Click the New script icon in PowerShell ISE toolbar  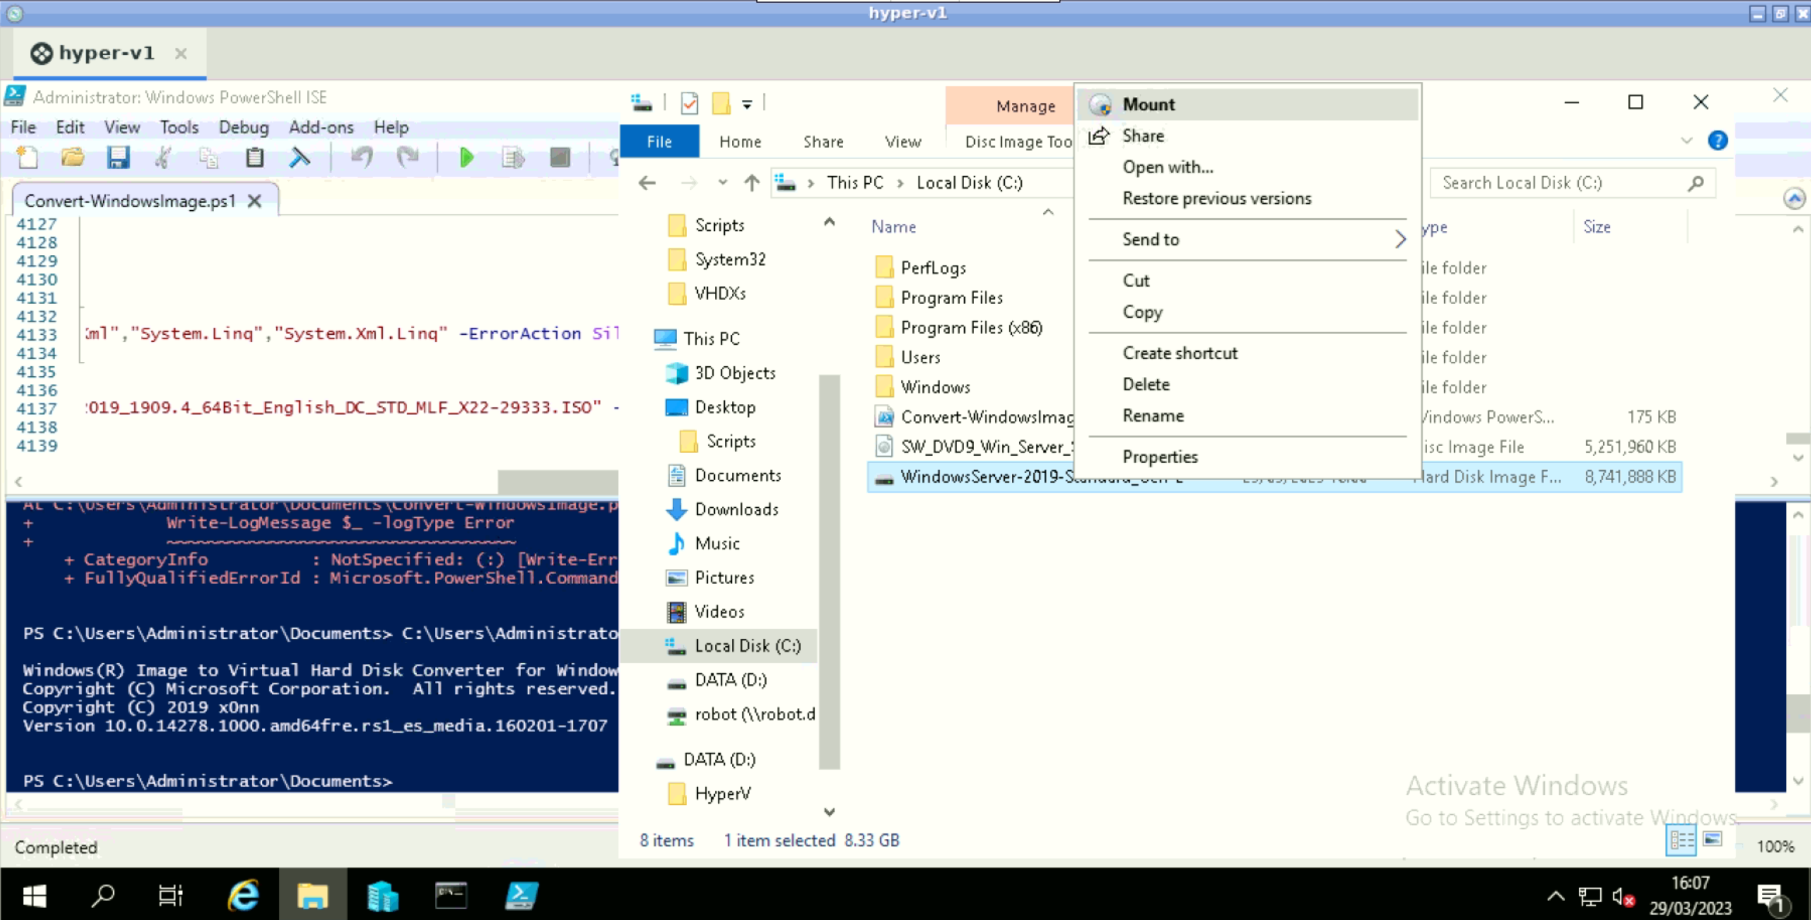28,157
